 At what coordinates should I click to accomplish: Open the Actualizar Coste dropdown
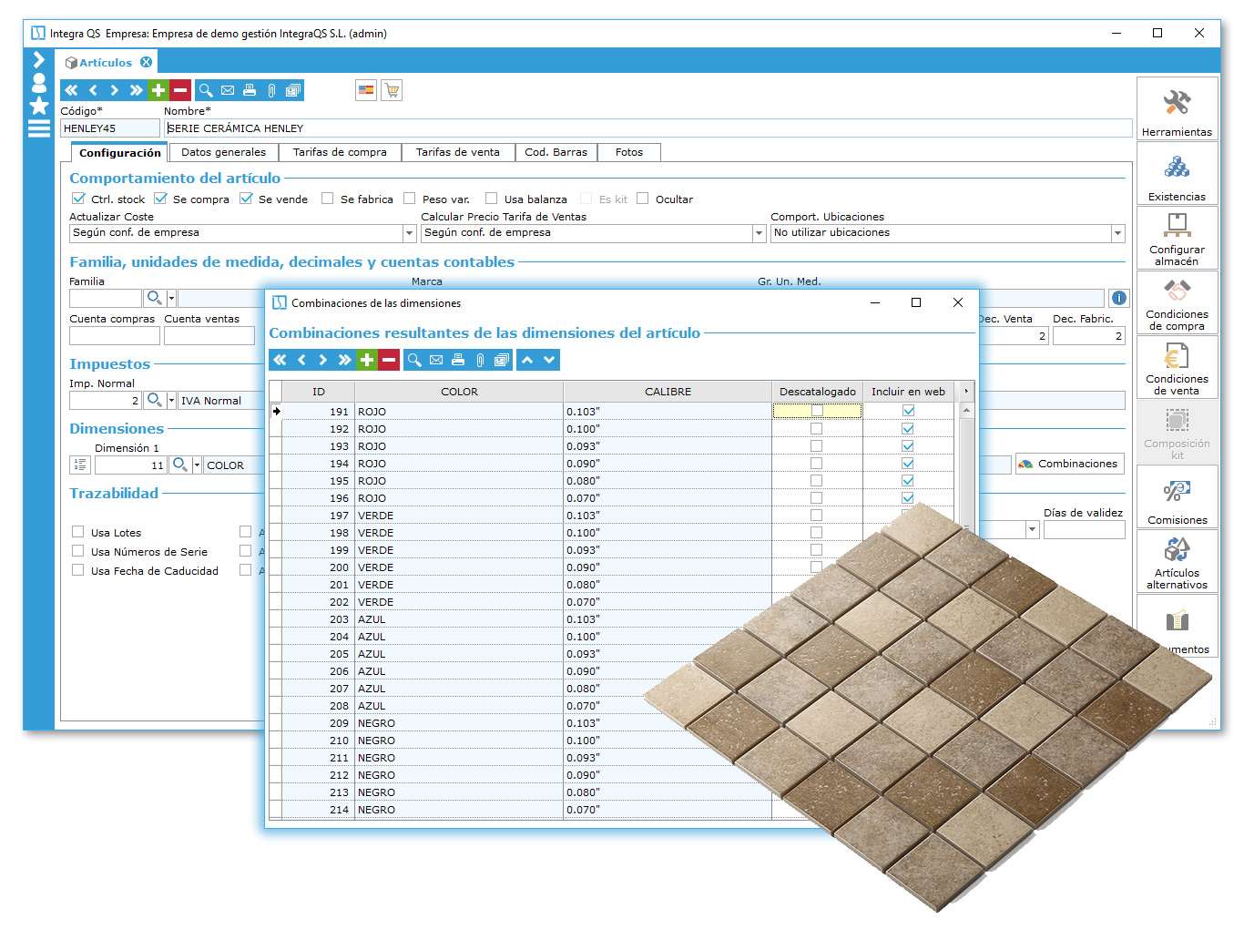[409, 233]
